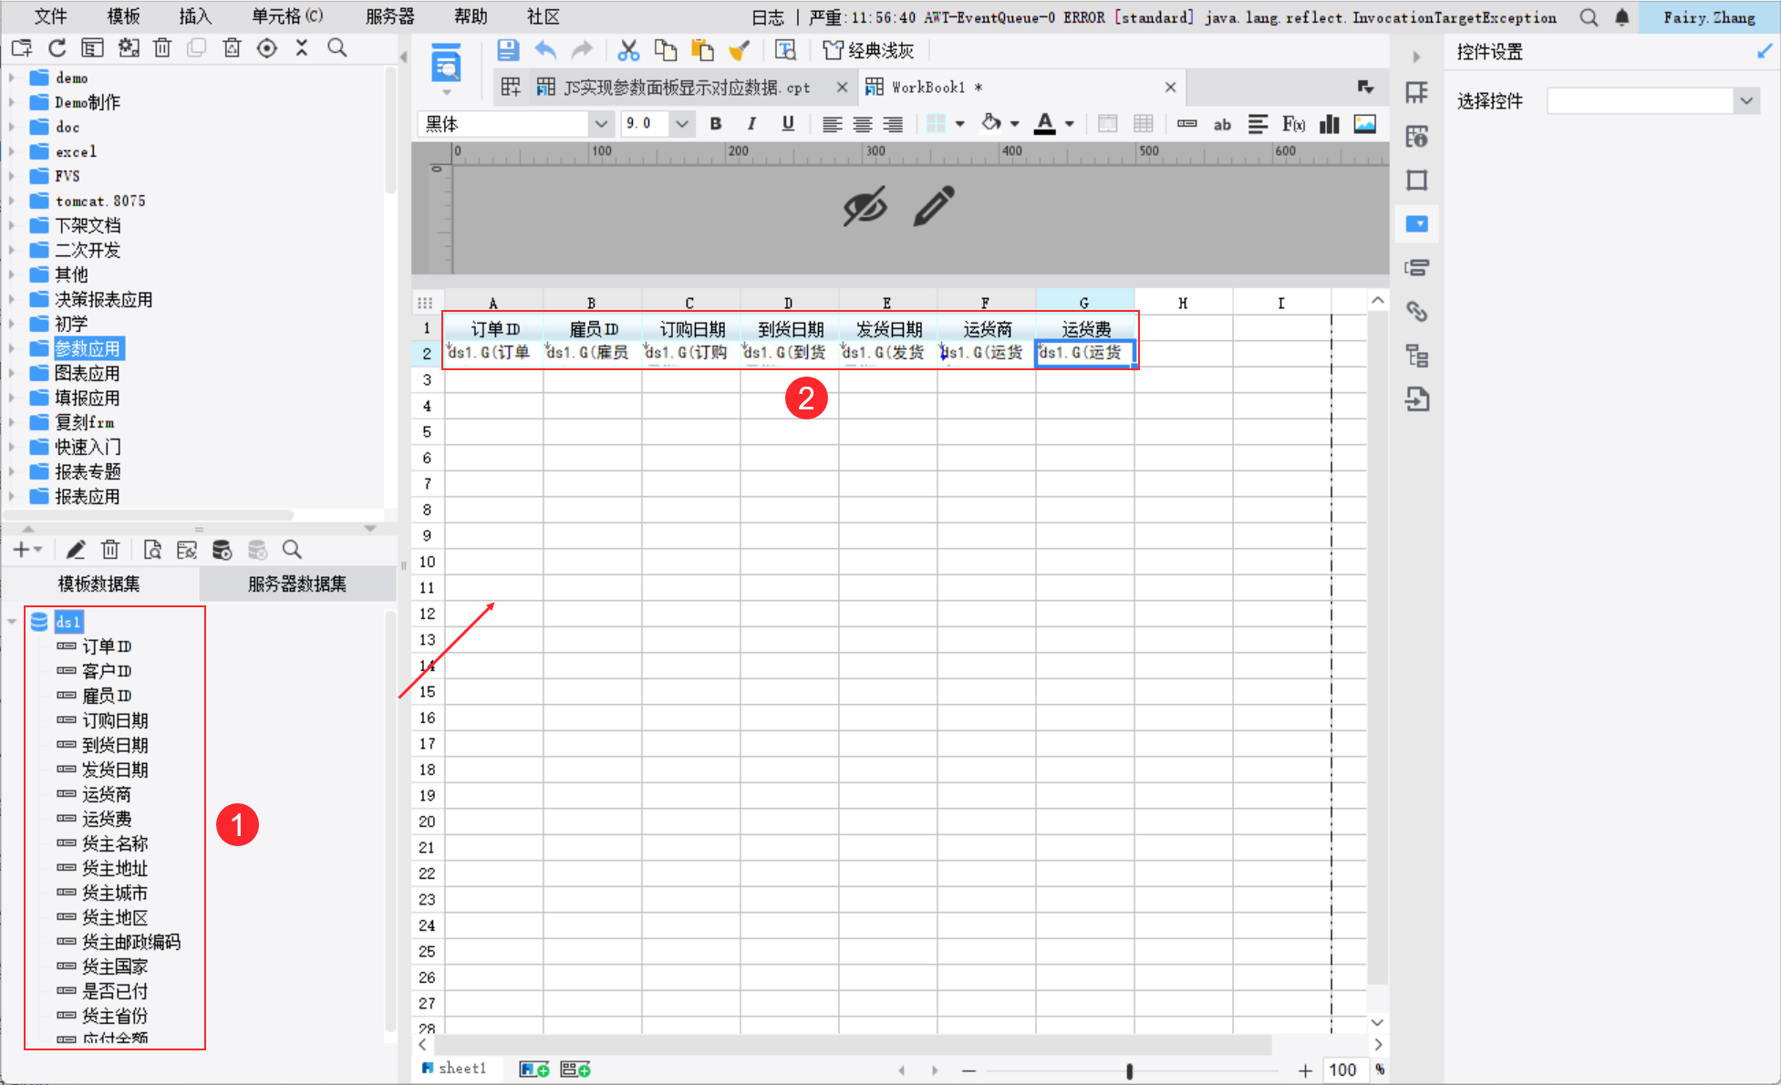Click the save icon in toolbar

[x=508, y=50]
